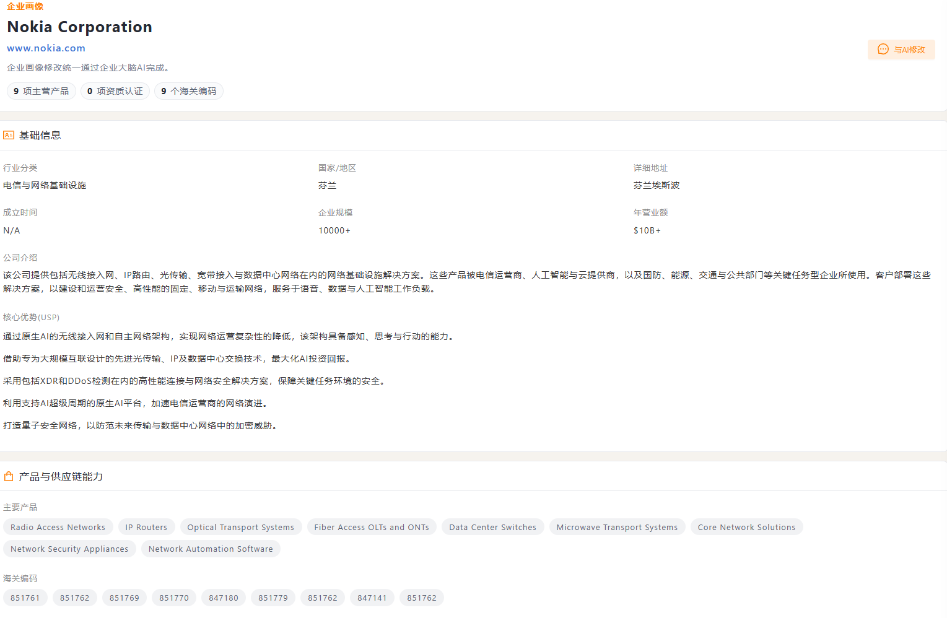This screenshot has height=618, width=947.
Task: Click the USP line starting 采用包括XDR和DDoS检测
Action: [196, 381]
